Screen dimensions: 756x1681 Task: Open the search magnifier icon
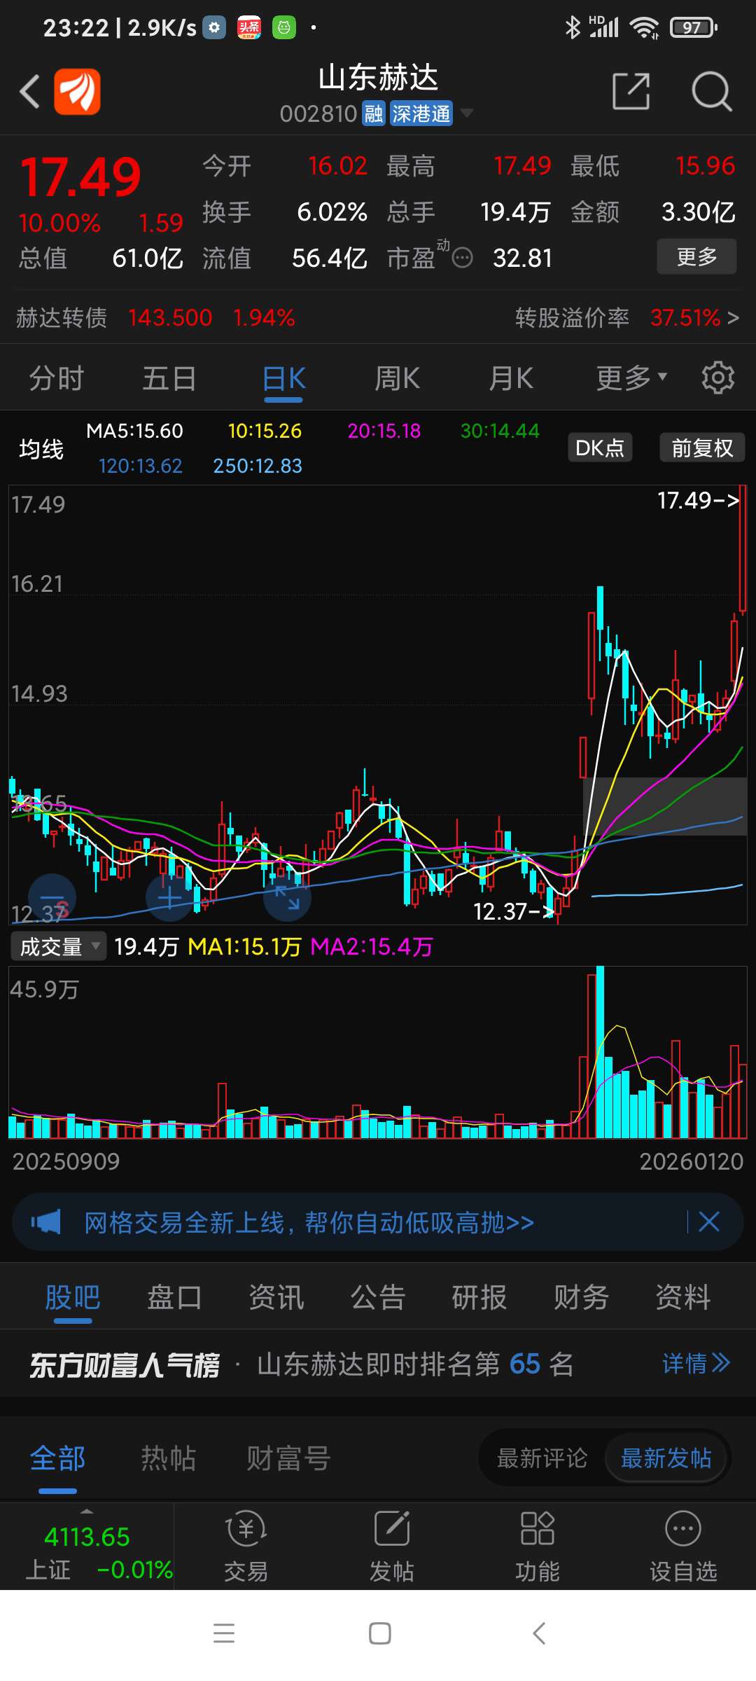point(711,91)
